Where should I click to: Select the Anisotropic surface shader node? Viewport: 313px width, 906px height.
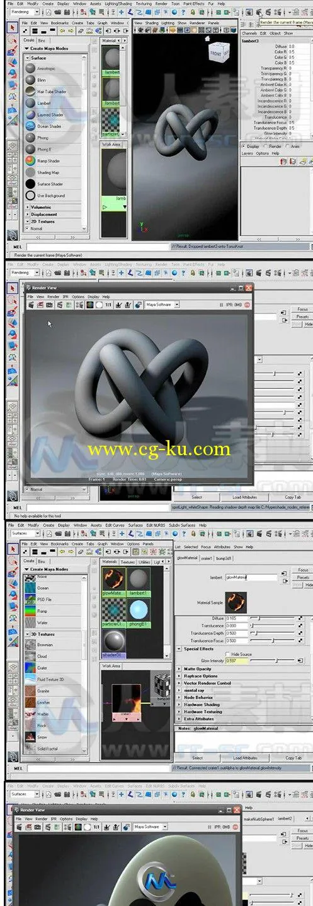[x=53, y=68]
